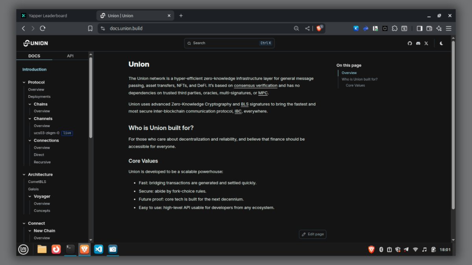Open CometBLS in sidebar

[x=37, y=182]
